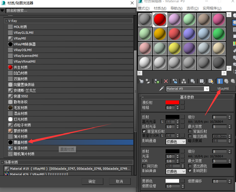Click the 确定 button
236x192 pixels.
[92, 181]
